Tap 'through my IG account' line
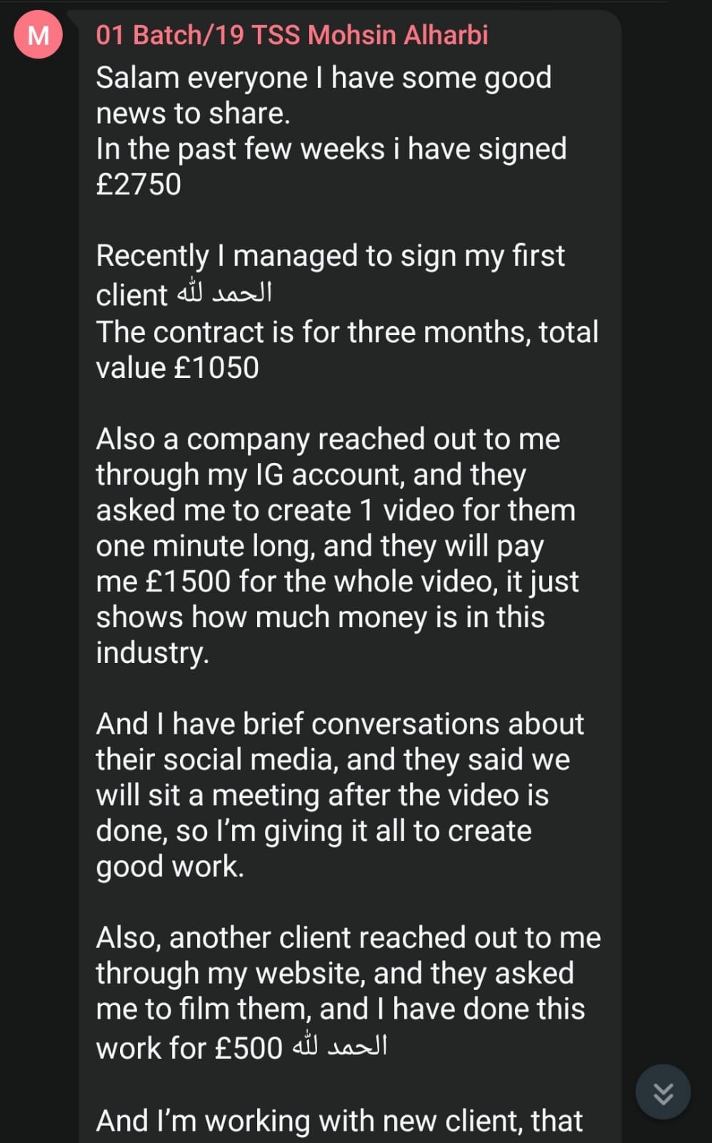The height and width of the screenshot is (1143, 712). [311, 474]
